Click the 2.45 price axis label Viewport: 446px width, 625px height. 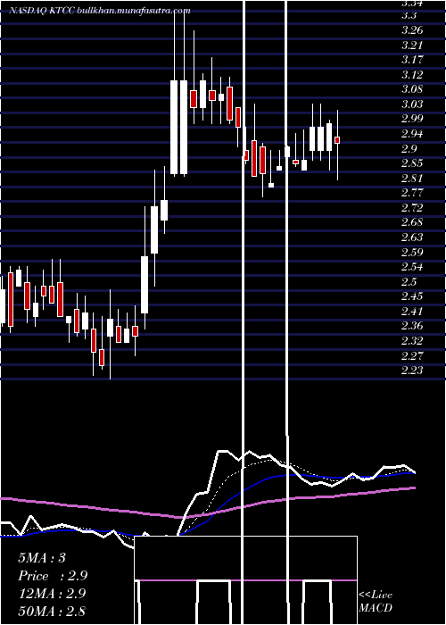click(x=412, y=296)
